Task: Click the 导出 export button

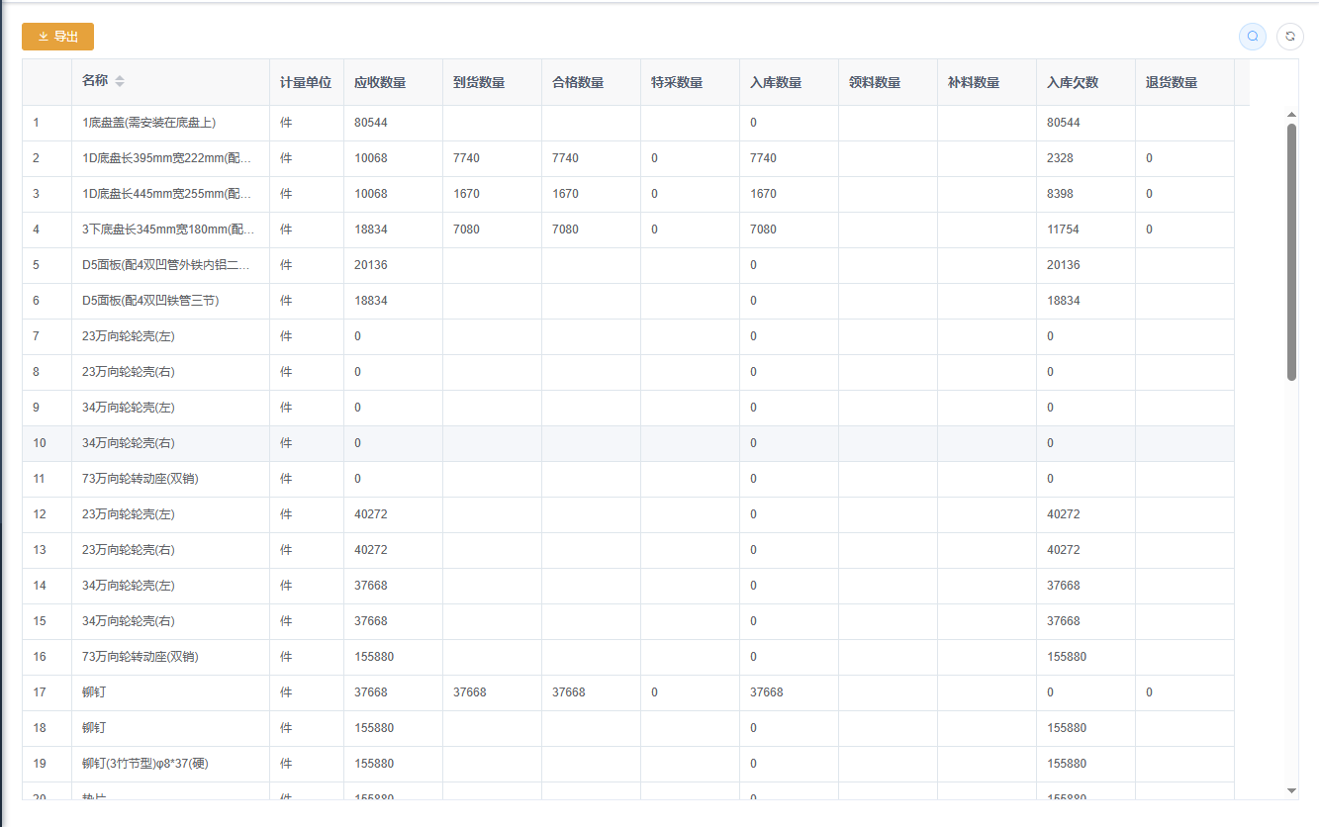Action: point(57,37)
